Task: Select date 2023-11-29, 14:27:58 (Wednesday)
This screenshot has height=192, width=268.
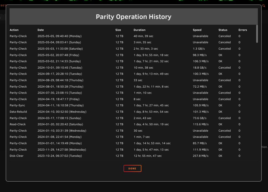Action: click(62, 150)
